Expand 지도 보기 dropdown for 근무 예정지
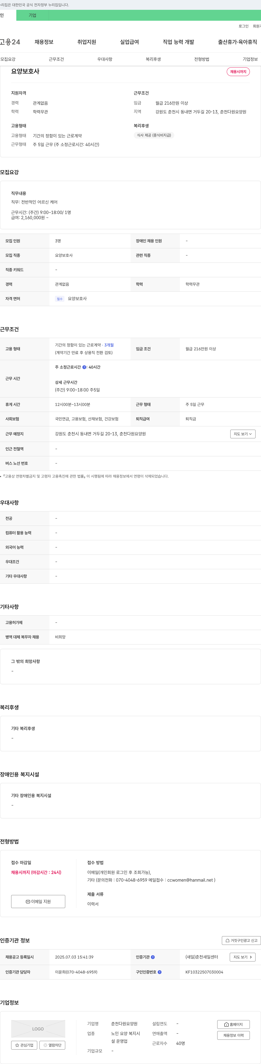Screen dimensions: 261x1064 pyautogui.click(x=243, y=434)
